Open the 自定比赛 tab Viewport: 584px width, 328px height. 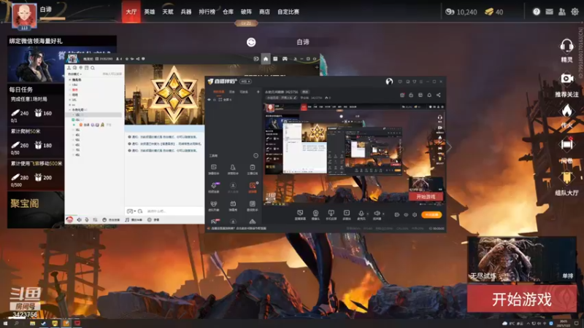pos(288,12)
